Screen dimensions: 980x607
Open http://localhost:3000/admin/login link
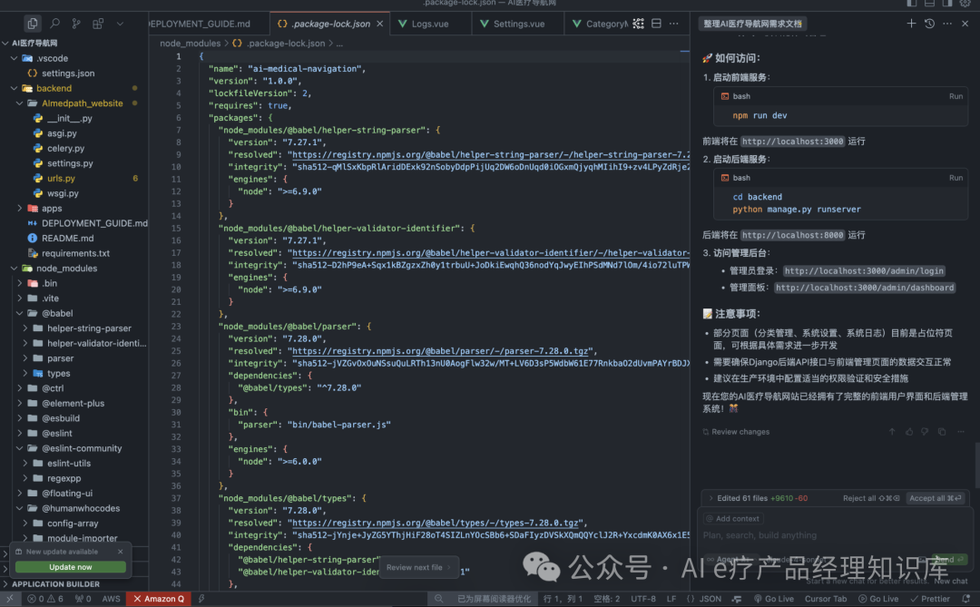864,270
